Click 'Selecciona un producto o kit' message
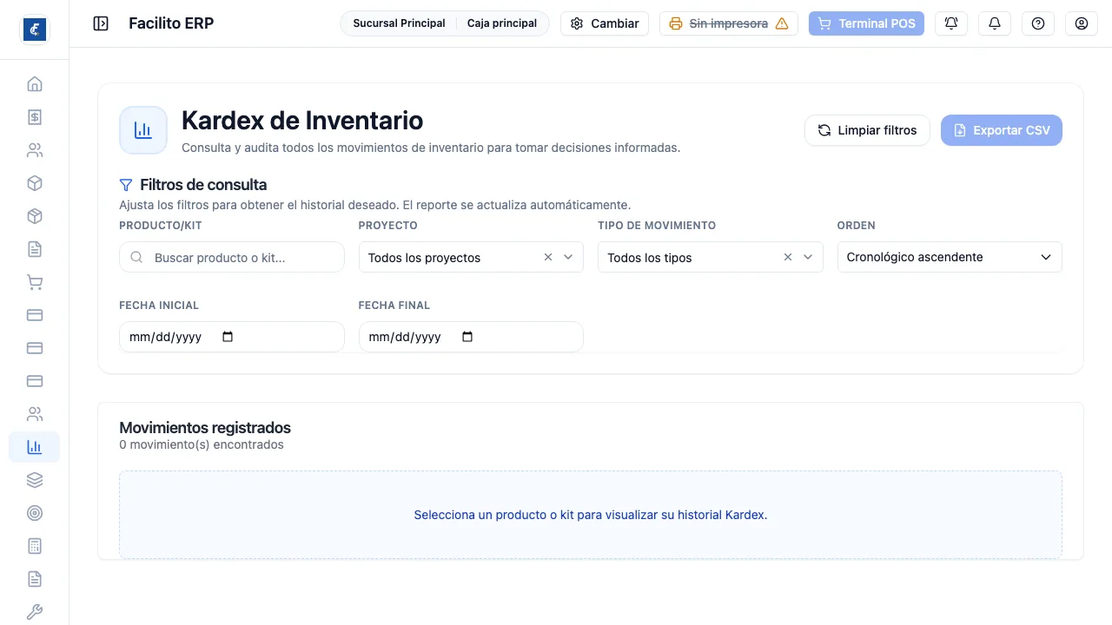The image size is (1112, 625). (x=591, y=515)
